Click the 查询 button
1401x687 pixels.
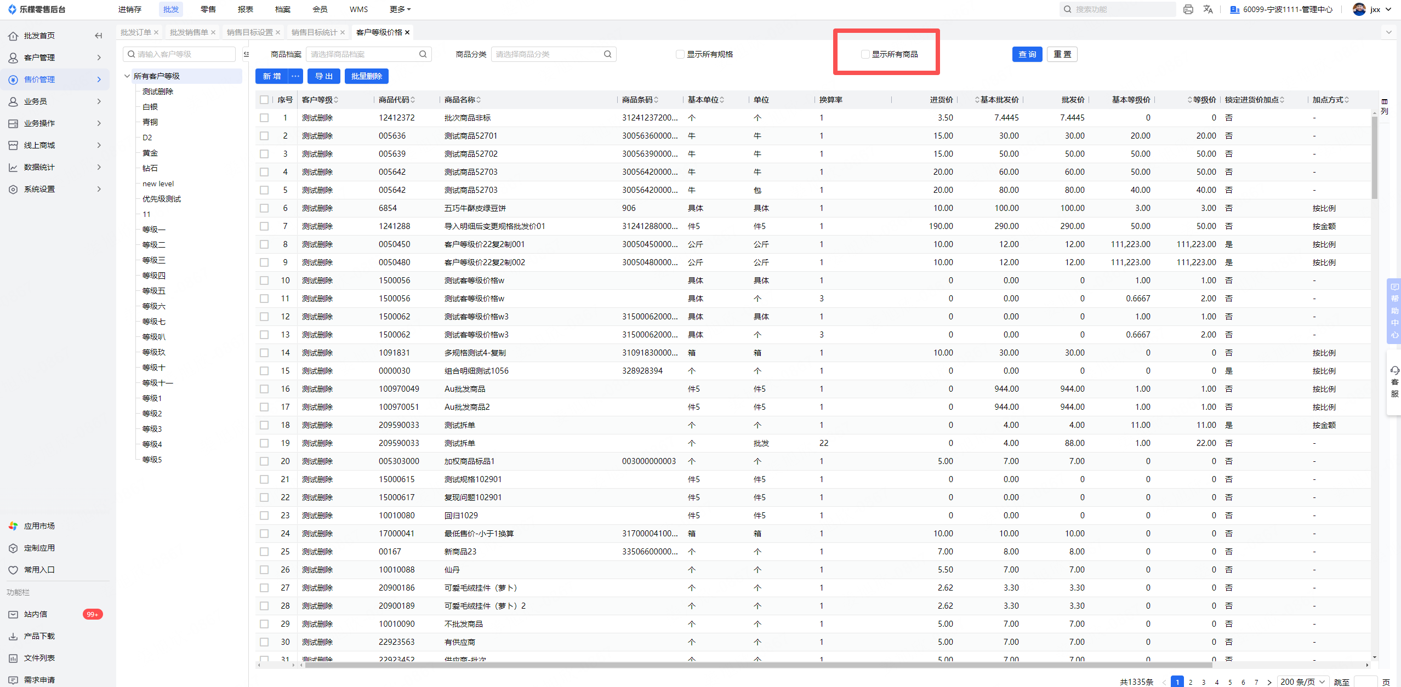[1027, 54]
